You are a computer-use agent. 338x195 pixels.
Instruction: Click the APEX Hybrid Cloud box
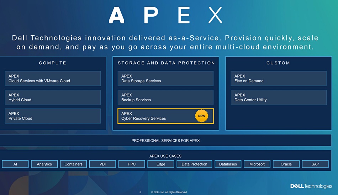click(x=53, y=97)
